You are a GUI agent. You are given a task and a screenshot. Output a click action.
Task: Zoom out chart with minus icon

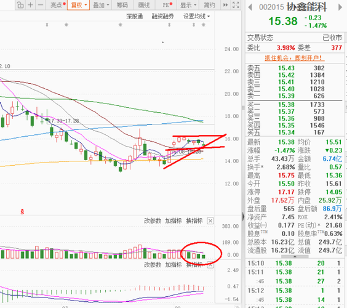coord(41,5)
